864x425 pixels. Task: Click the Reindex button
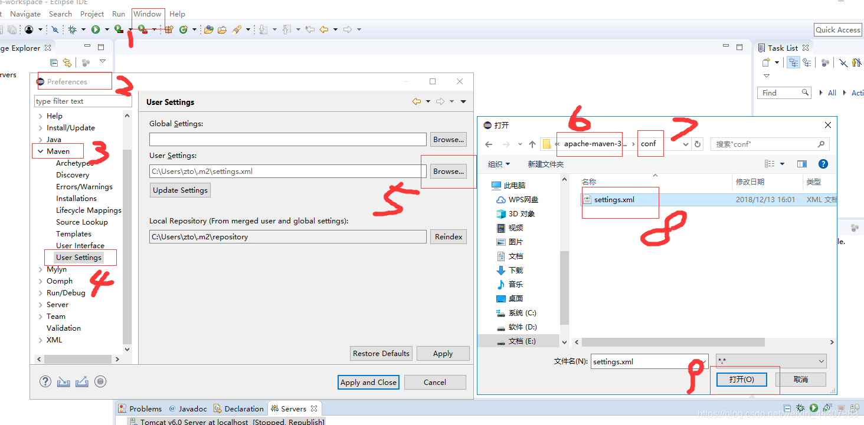coord(449,237)
